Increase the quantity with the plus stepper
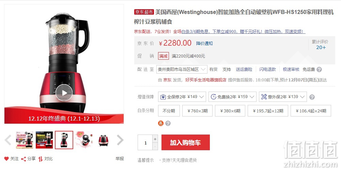This screenshot has height=171, width=341. click(x=155, y=139)
